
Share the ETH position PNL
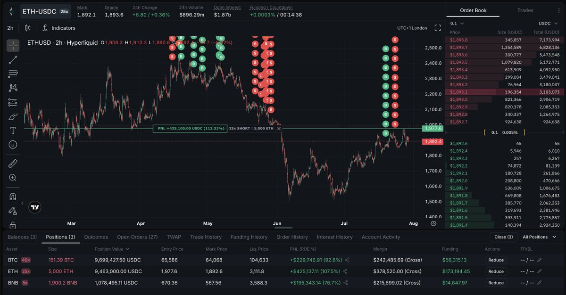click(x=345, y=271)
